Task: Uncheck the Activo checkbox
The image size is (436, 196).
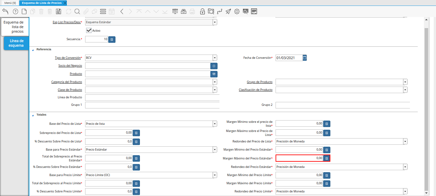Action: click(89, 30)
